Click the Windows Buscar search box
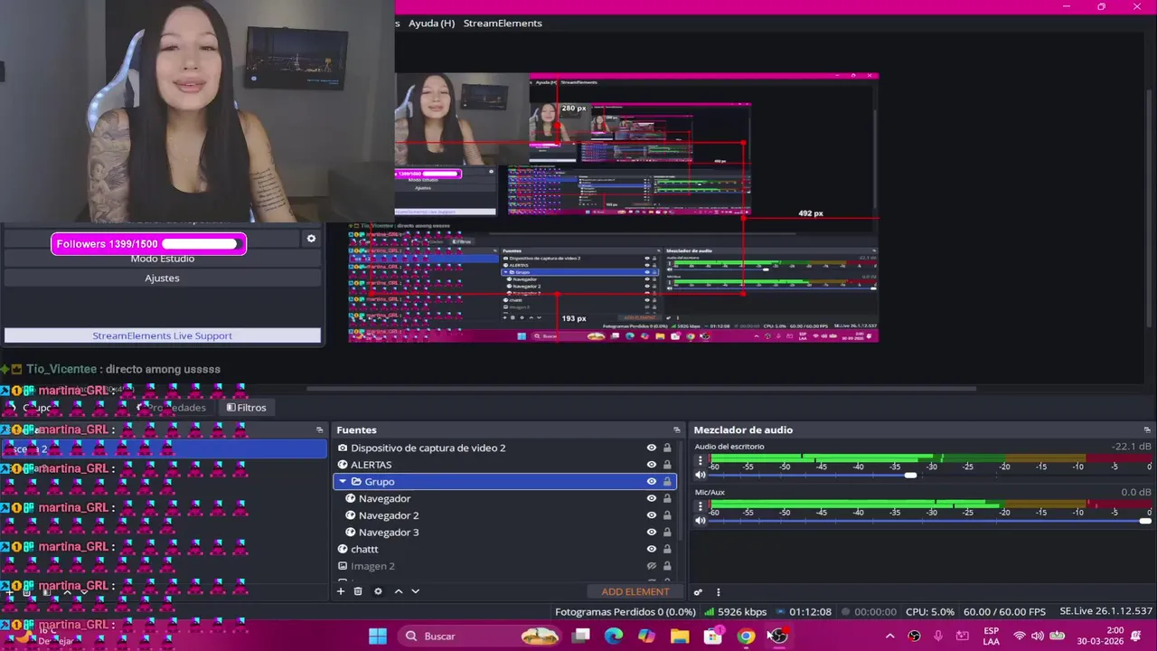1157x651 pixels. coord(480,636)
